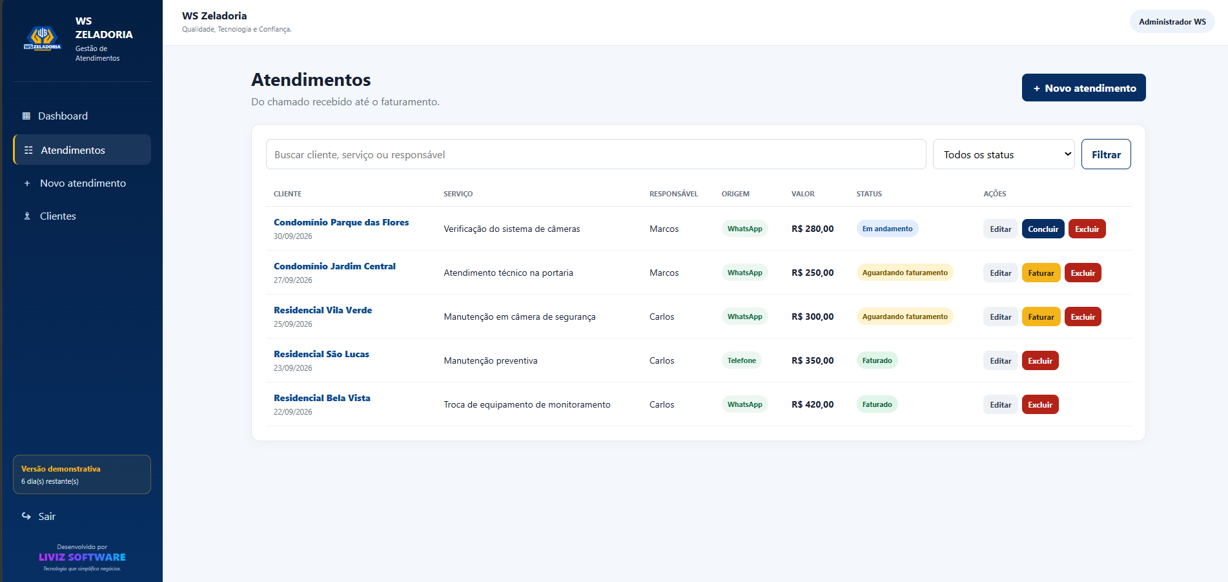Click Faturar for Condomínio Jardim Central

pyautogui.click(x=1041, y=273)
